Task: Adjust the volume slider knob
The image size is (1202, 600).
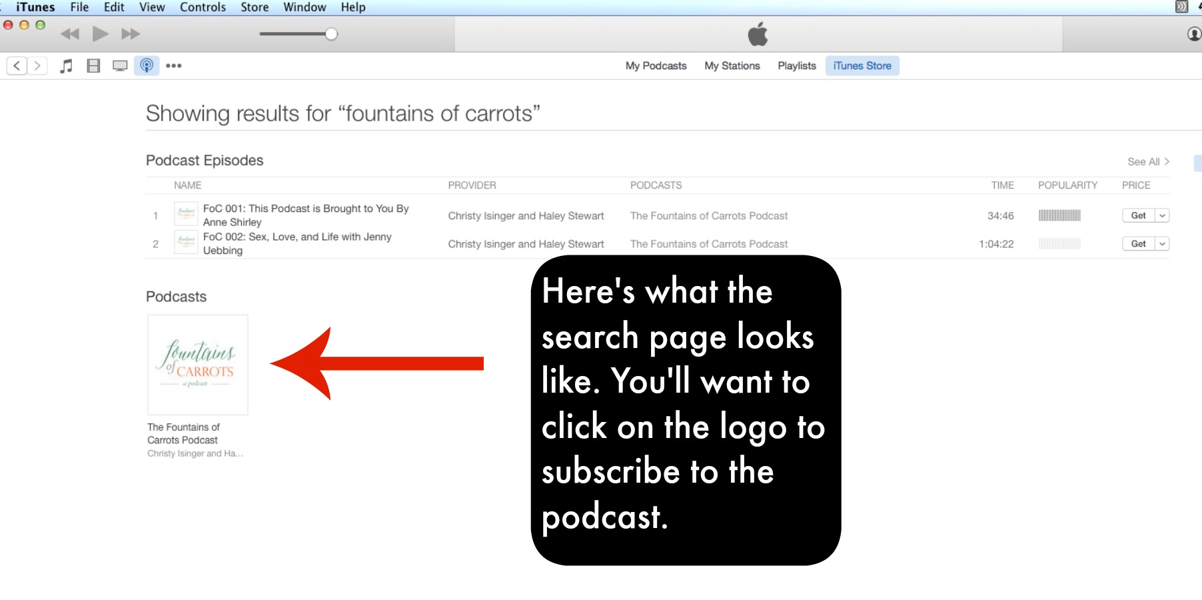Action: pyautogui.click(x=331, y=34)
